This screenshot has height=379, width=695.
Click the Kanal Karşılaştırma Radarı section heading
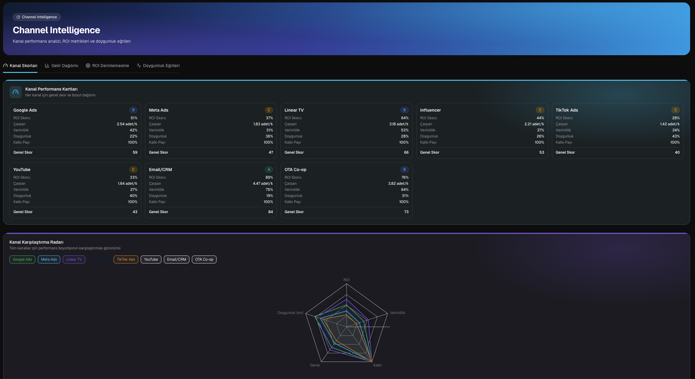click(x=37, y=242)
